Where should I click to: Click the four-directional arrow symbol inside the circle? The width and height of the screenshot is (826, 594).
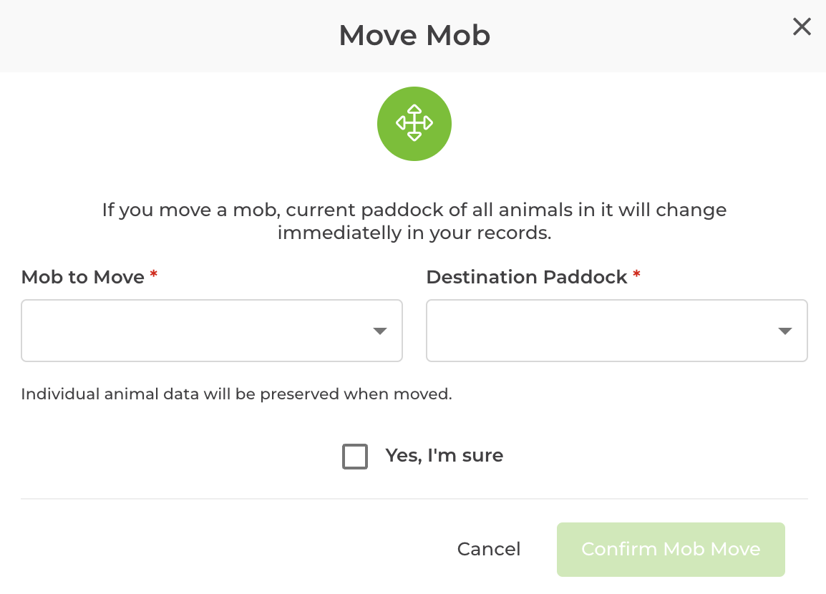(414, 123)
